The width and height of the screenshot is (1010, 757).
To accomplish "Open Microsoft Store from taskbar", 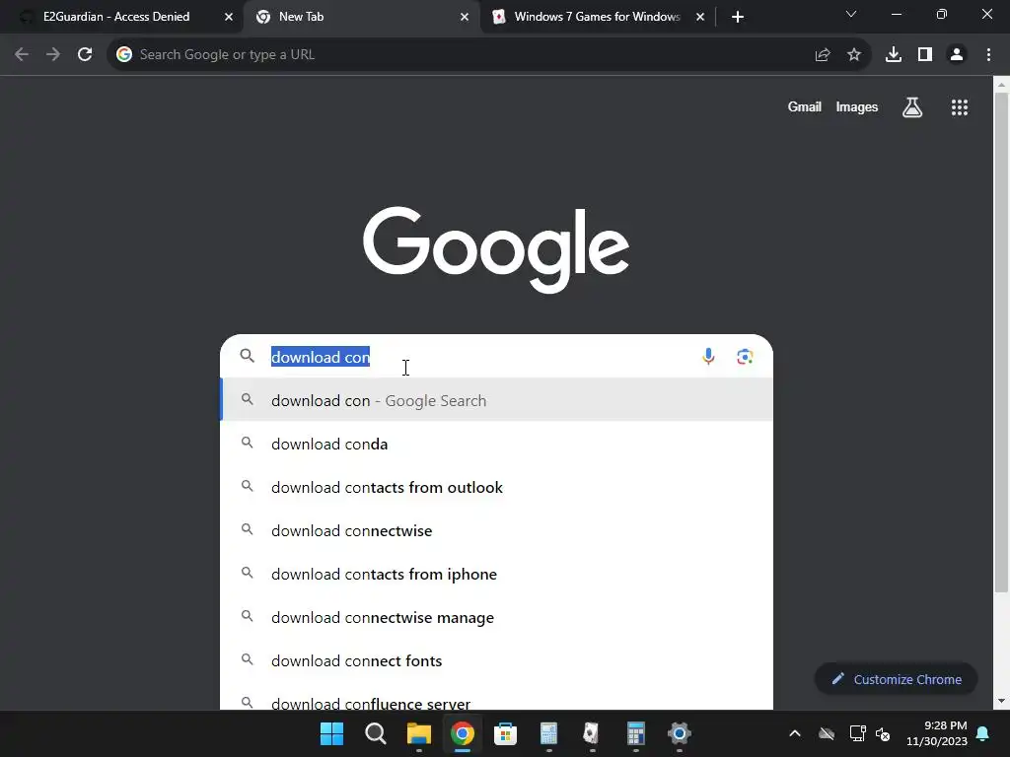I will [x=505, y=733].
